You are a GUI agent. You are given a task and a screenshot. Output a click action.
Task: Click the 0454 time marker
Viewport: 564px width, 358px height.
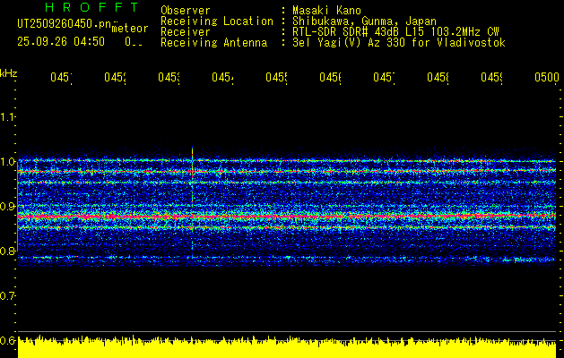[222, 77]
